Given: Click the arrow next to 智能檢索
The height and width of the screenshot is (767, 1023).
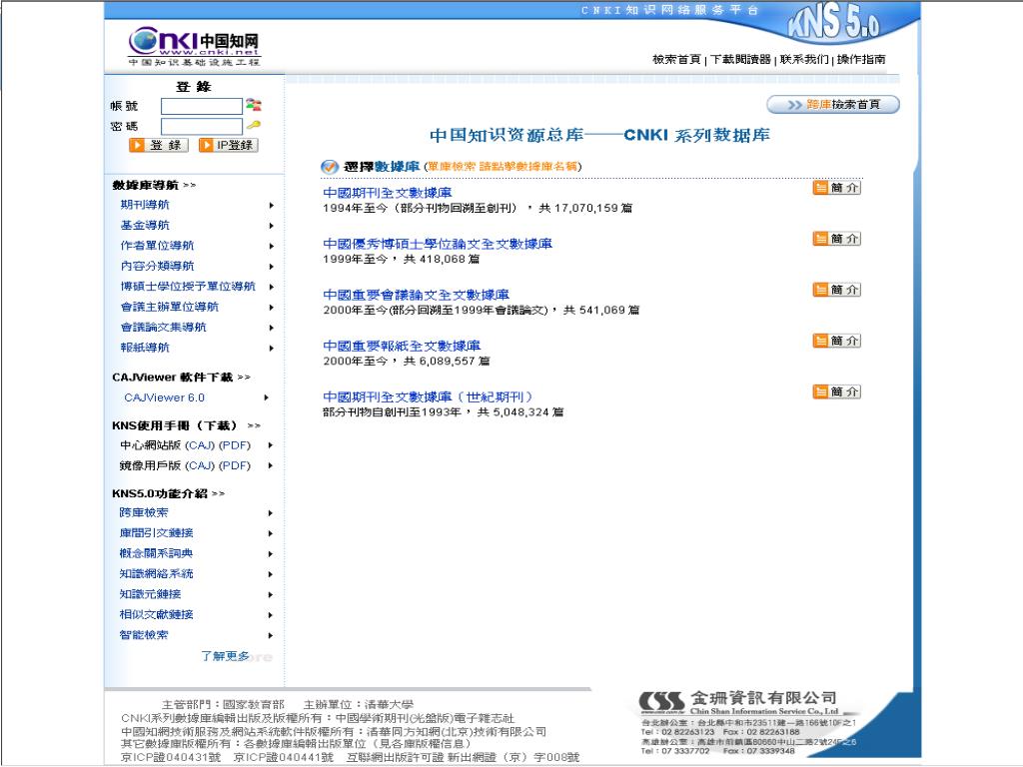Looking at the screenshot, I should [270, 635].
